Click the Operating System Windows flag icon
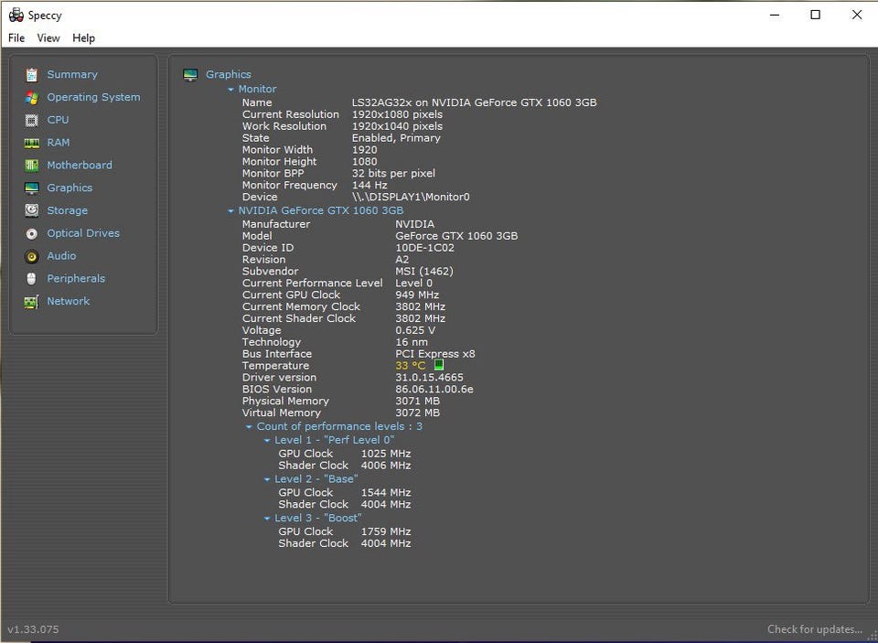878x643 pixels. (x=32, y=98)
